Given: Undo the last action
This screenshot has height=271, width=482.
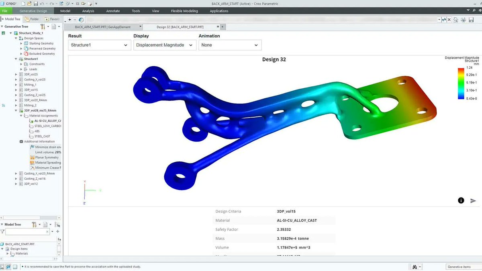Looking at the screenshot, I should [x=42, y=4].
